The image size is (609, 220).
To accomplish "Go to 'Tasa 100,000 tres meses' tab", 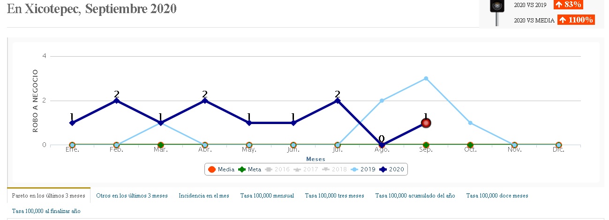I will [334, 196].
